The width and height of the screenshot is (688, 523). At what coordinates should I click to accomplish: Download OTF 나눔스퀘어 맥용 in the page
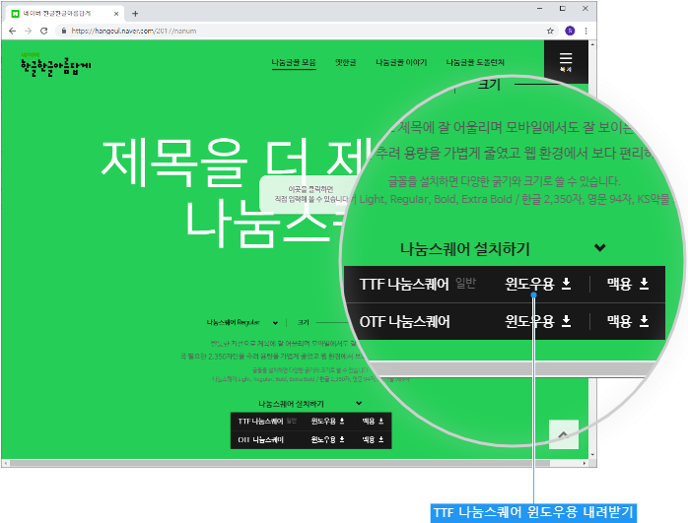[373, 439]
